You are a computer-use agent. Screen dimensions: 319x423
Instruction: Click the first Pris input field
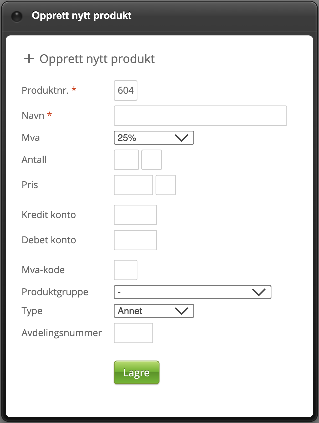tap(133, 185)
